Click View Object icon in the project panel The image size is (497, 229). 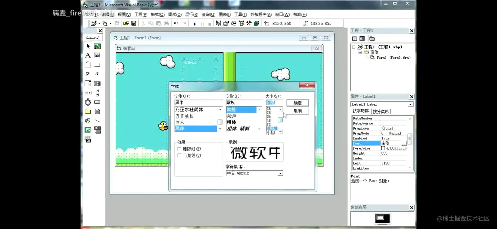362,39
